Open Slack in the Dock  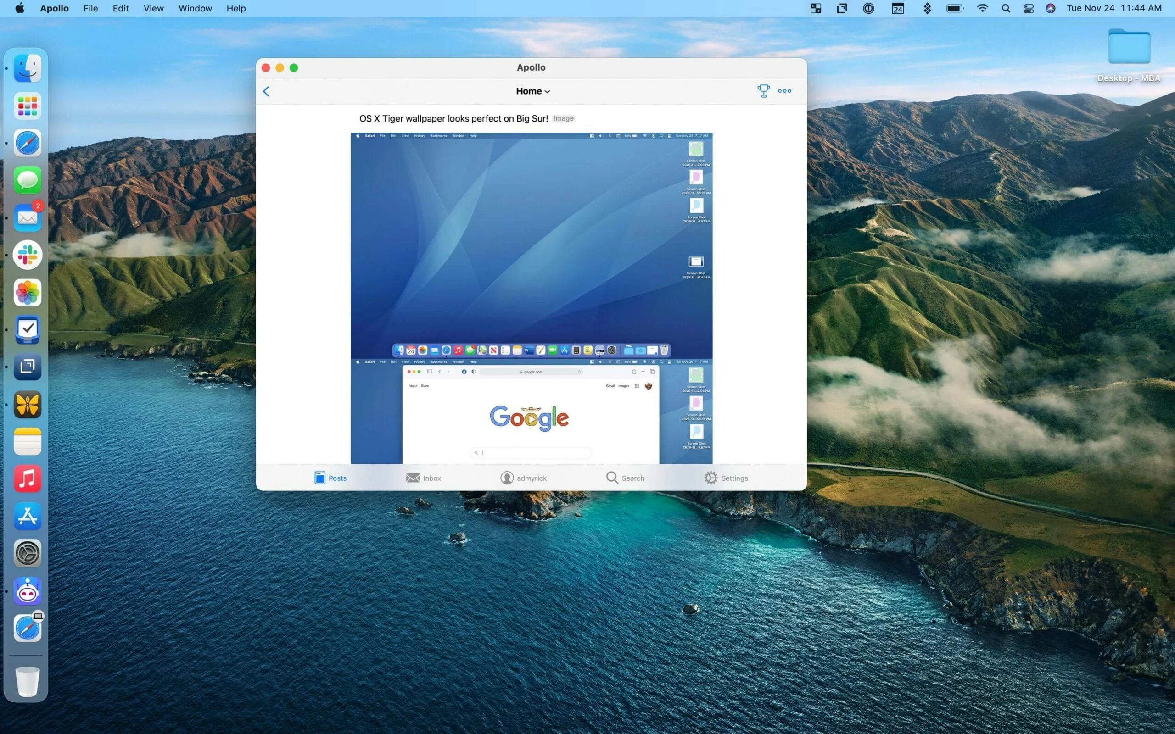[28, 255]
